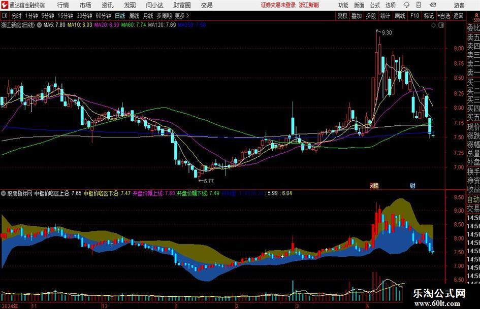Viewport: 480px width, 309px height.
Task: Open the 公式 menu
Action: (375, 5)
